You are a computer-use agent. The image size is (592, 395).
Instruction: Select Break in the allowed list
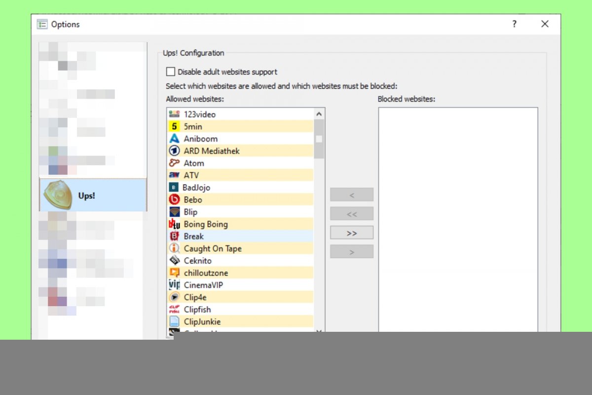(240, 236)
